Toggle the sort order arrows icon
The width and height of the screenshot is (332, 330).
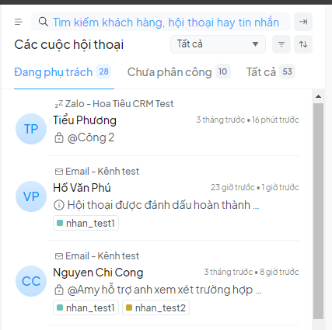click(303, 44)
